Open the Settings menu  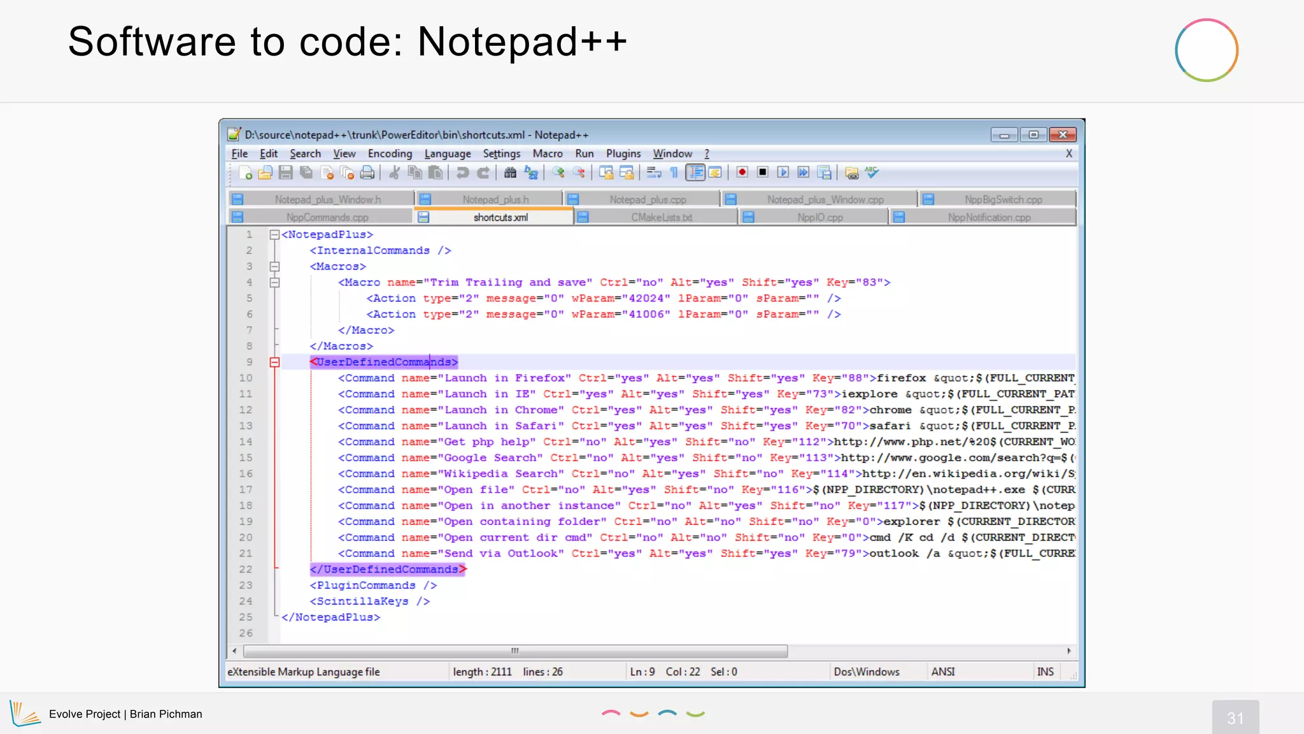pos(501,154)
